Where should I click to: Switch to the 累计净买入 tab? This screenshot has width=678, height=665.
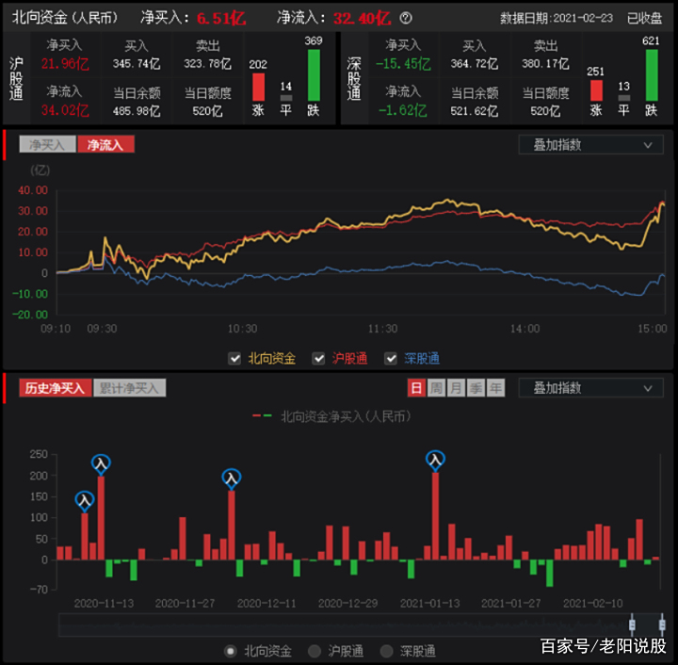tap(129, 388)
